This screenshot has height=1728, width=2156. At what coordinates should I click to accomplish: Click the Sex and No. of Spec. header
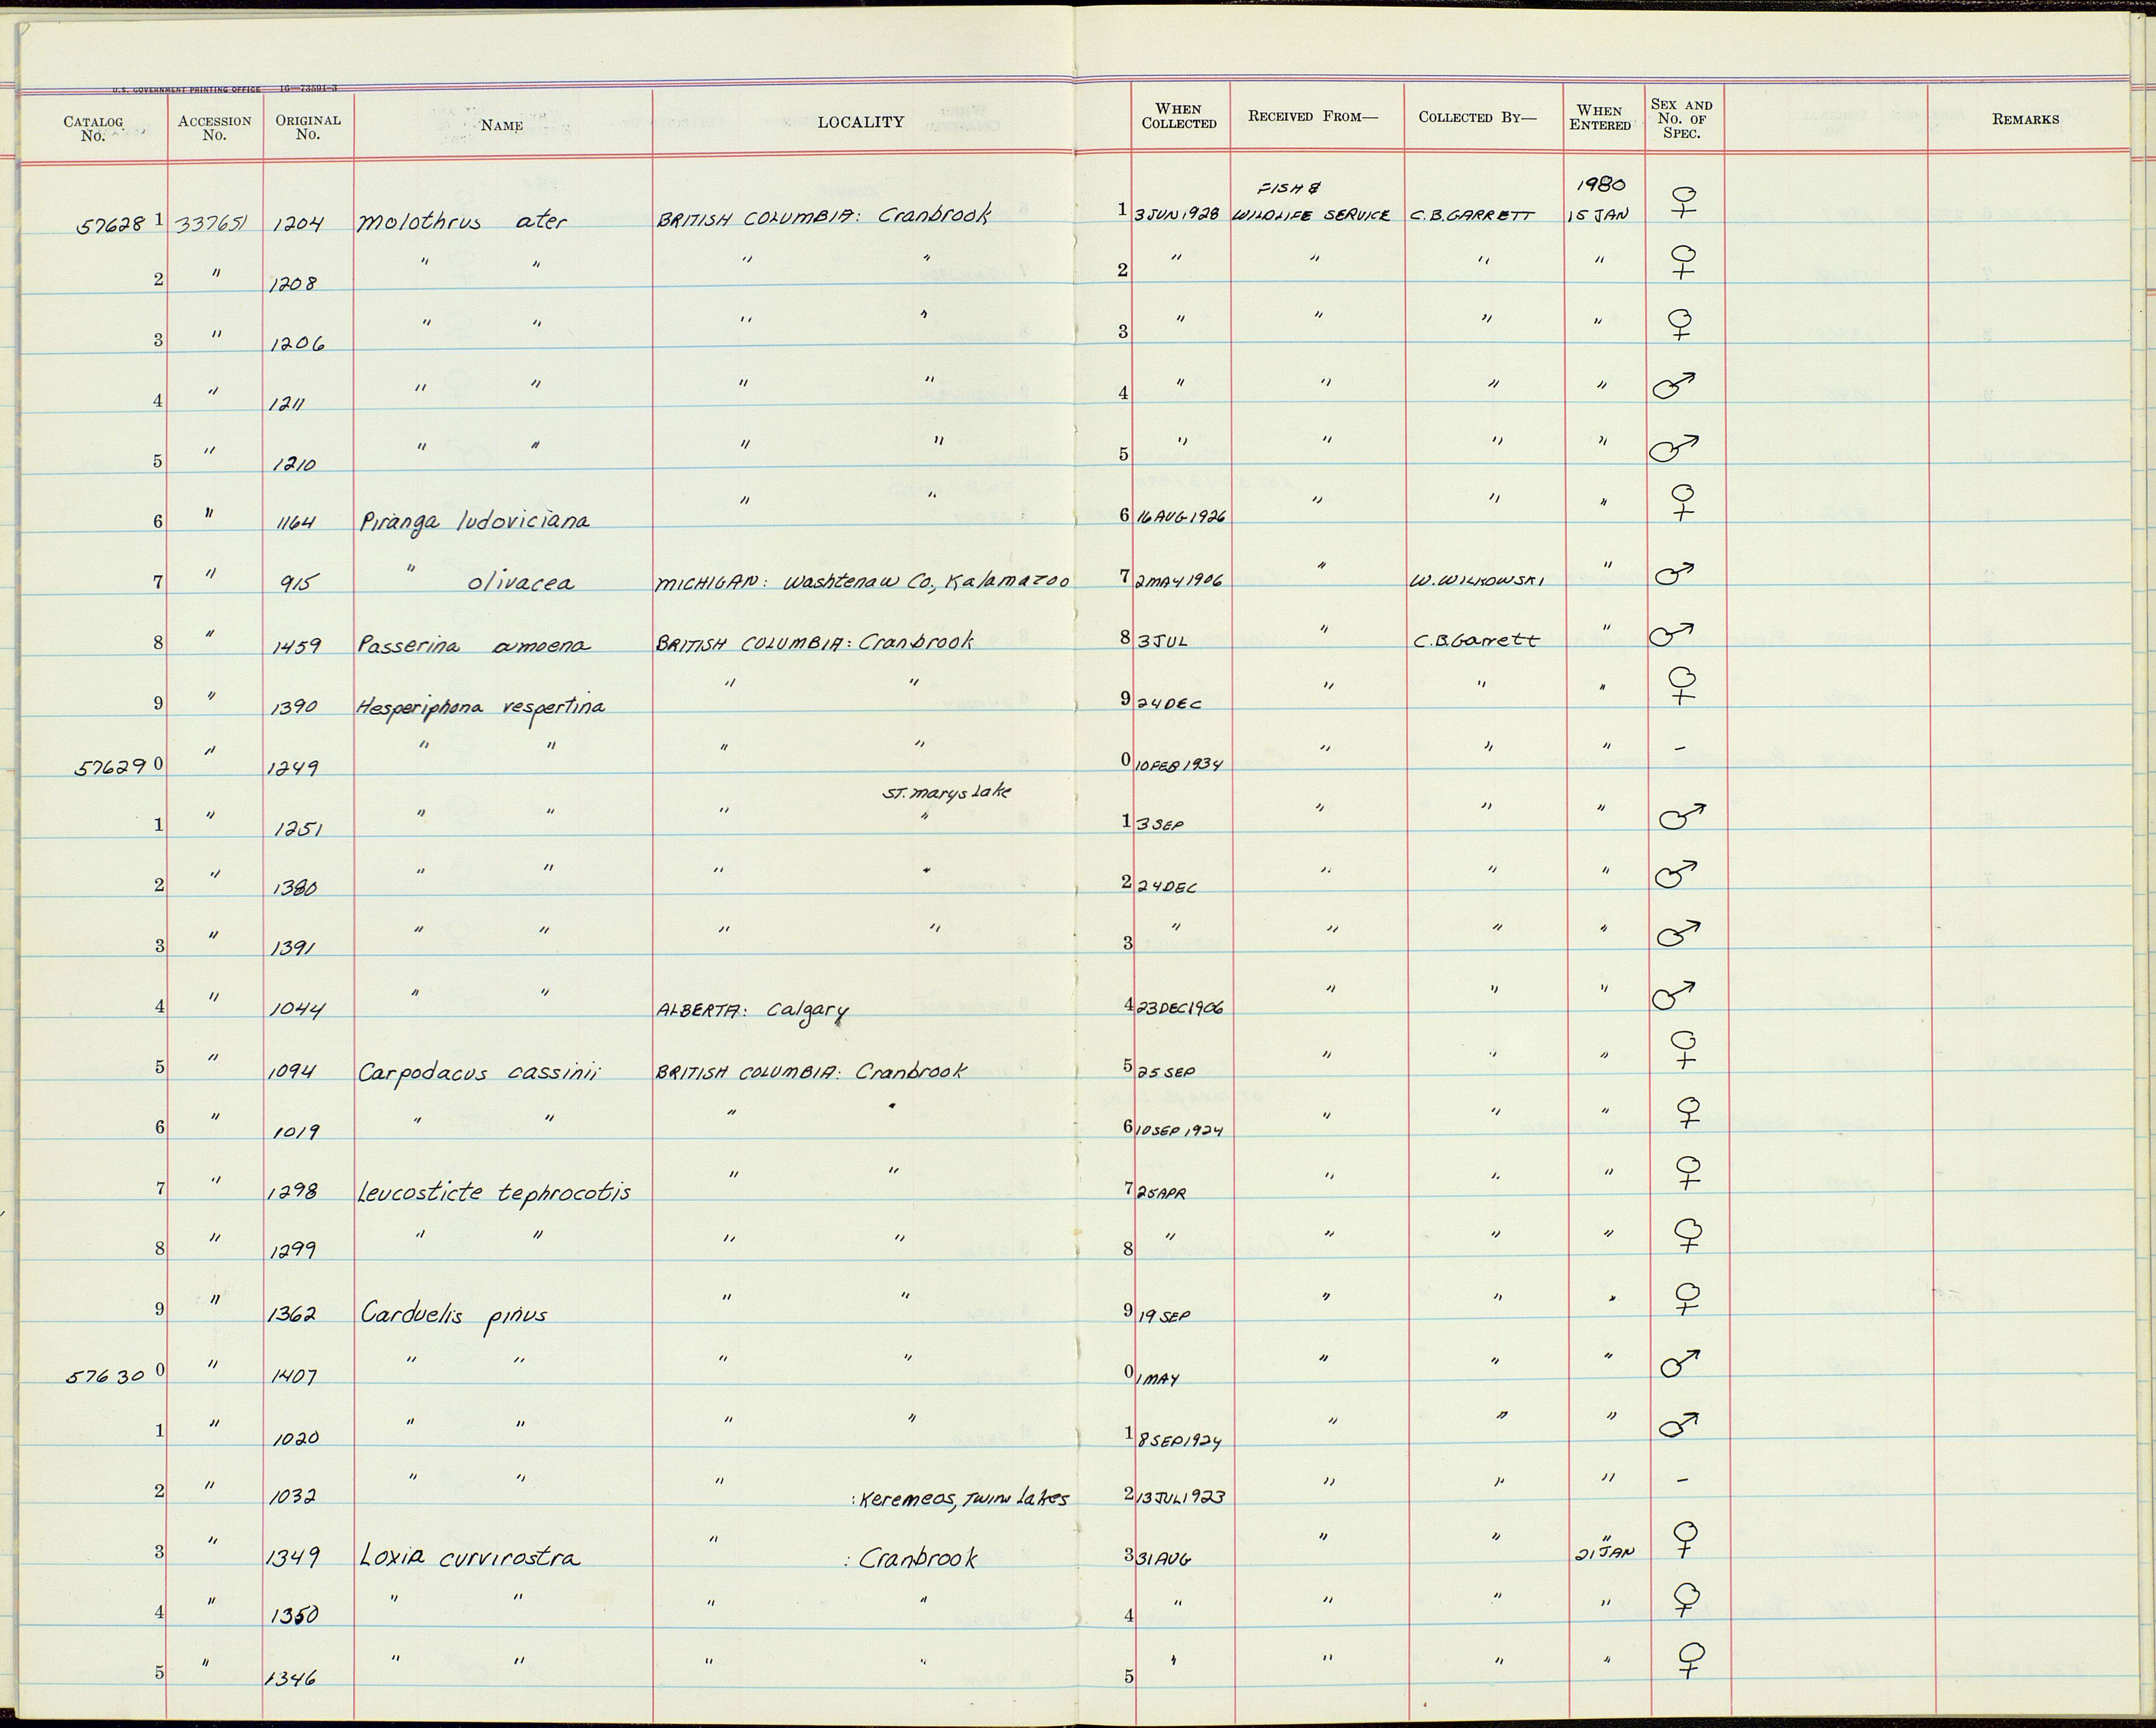click(x=1682, y=118)
